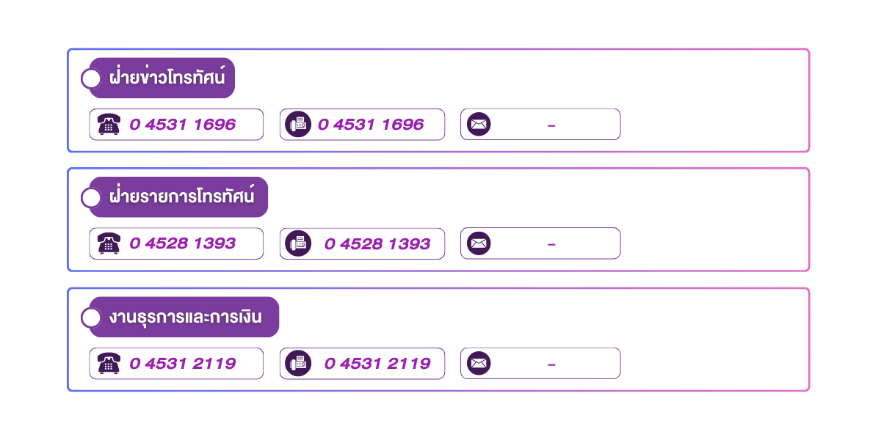Screen dimensions: 881x440
Task: Click fax icon in งานธุรการและการเงิน section
Action: [298, 363]
